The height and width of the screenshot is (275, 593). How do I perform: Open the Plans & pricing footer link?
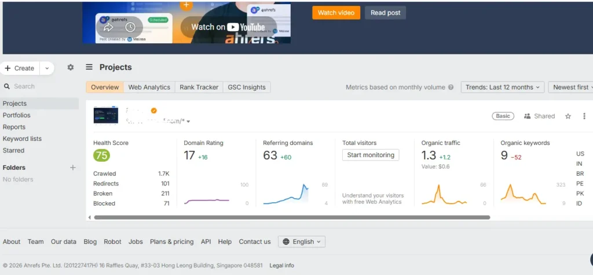pos(171,242)
